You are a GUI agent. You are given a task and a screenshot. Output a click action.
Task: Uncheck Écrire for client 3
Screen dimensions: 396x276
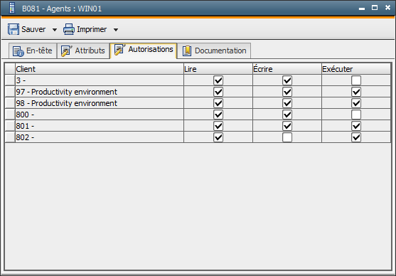(x=287, y=80)
